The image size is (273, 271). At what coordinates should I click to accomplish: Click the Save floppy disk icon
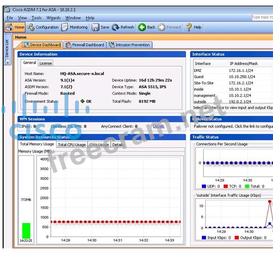(x=95, y=27)
